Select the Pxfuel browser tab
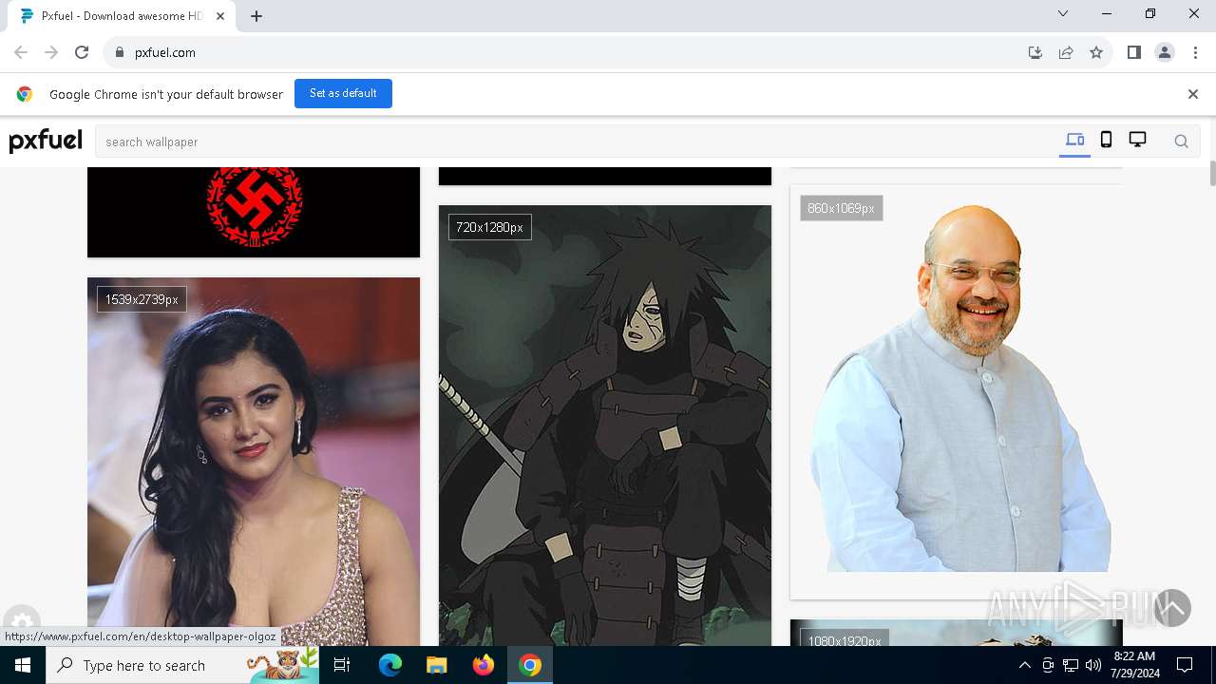Screen dimensions: 1216x684 coord(122,16)
